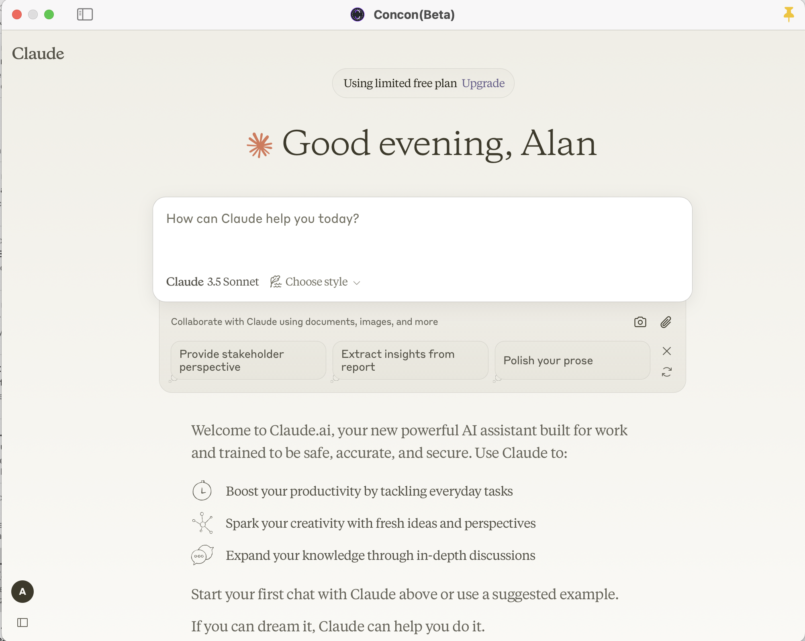Open the Claude 3.5 Sonnet model selector
Viewport: 805px width, 641px height.
click(x=212, y=282)
